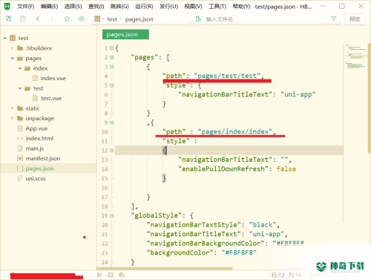Click test in the breadcrumb path
This screenshot has height=280, width=371.
(x=112, y=19)
